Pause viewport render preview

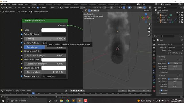pyautogui.click(x=150, y=7)
